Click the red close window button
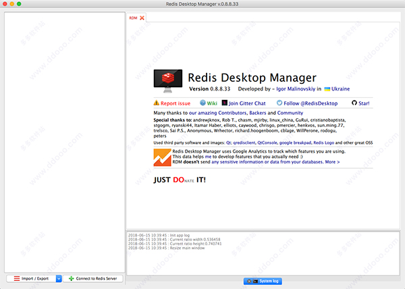This screenshot has height=289, width=405. 5,4
